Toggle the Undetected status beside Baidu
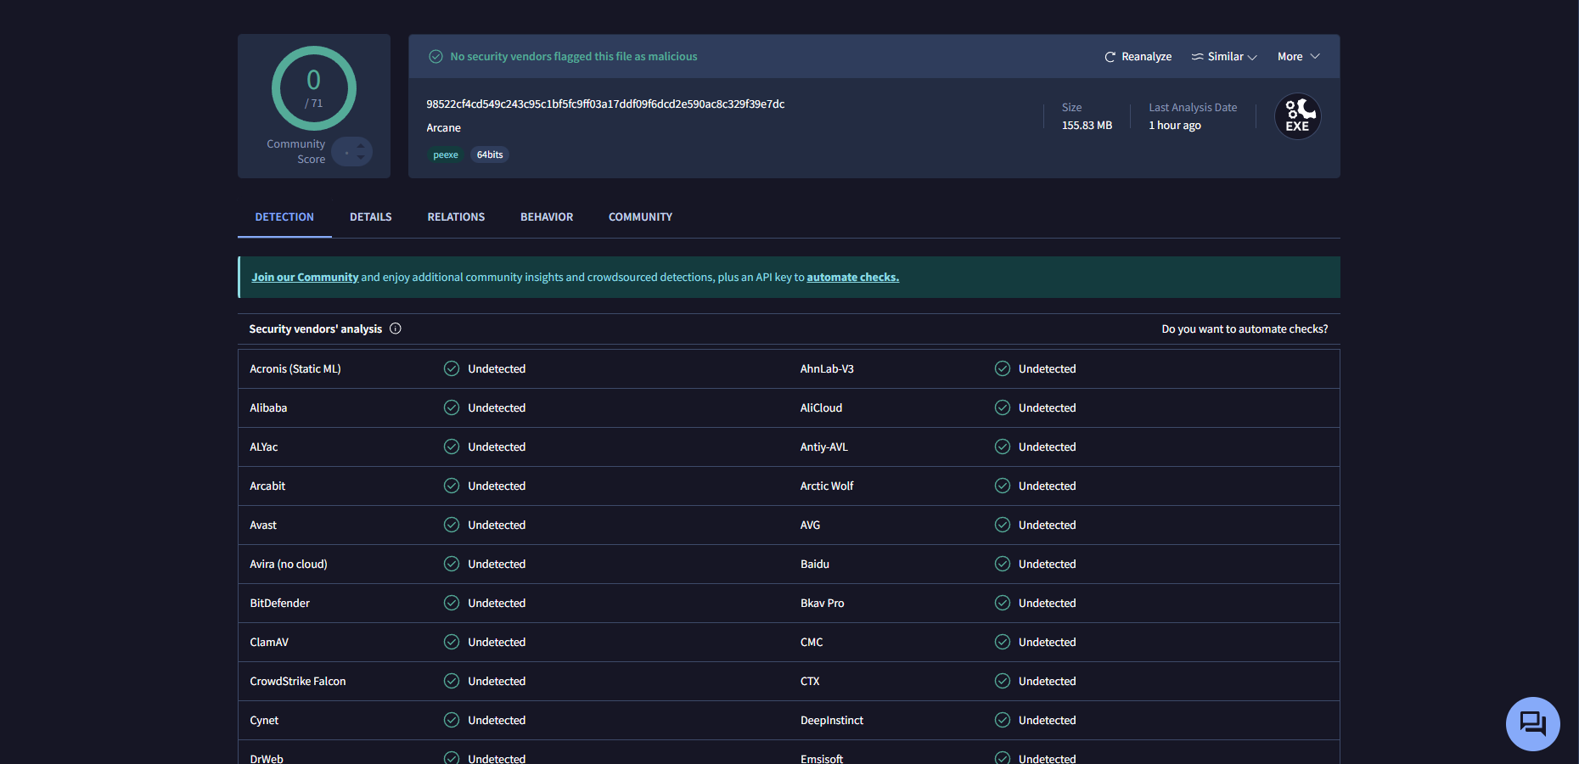The height and width of the screenshot is (764, 1579). click(1048, 564)
